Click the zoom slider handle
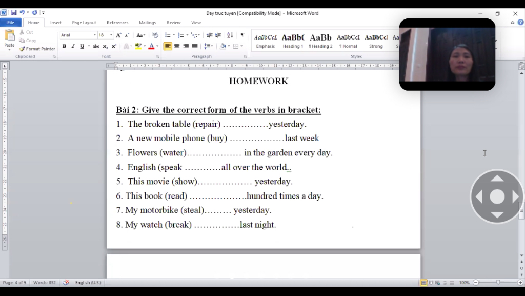 [x=498, y=283]
